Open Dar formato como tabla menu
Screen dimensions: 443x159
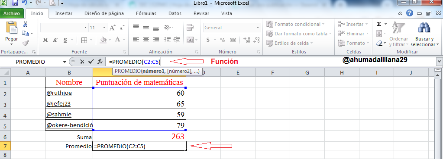(299, 34)
